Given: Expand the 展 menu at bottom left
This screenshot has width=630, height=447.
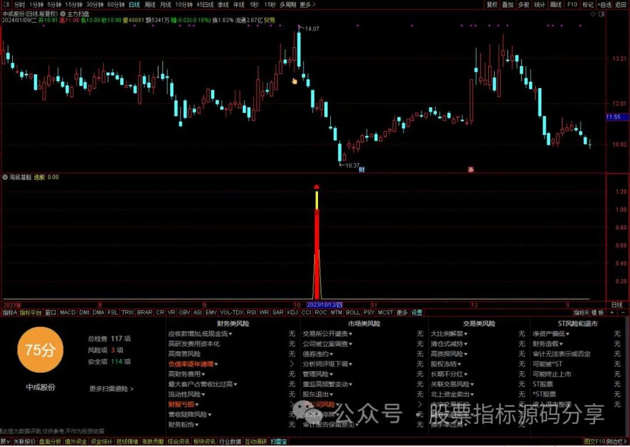Looking at the screenshot, I should [5, 441].
